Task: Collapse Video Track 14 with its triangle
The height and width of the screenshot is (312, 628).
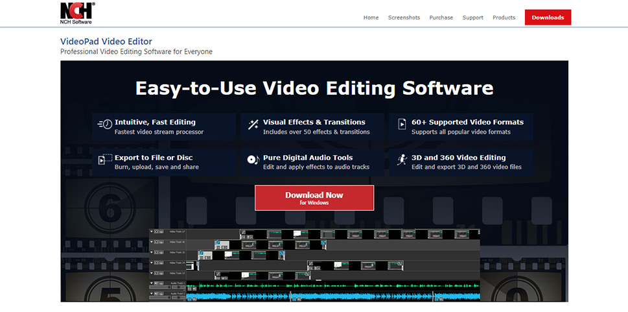Action: point(152,263)
